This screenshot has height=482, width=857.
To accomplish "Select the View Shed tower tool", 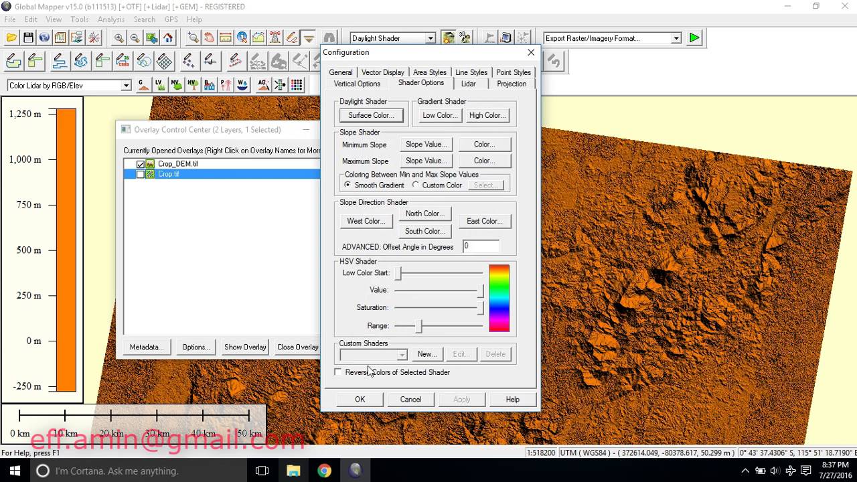I will pyautogui.click(x=275, y=38).
